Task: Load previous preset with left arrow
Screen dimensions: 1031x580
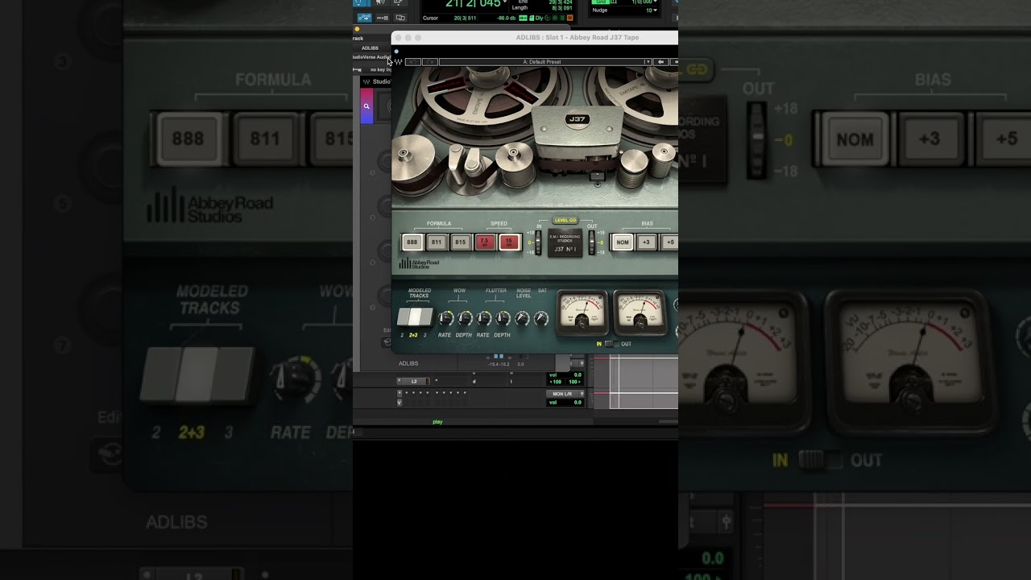Action: coord(660,62)
